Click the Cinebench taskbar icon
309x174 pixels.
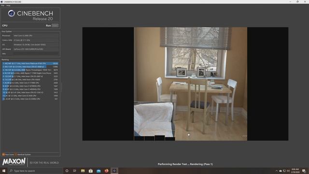click(114, 171)
